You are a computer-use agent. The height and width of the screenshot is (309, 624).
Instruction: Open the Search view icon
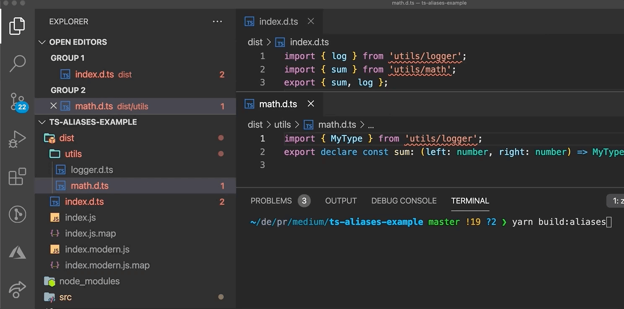coord(17,63)
